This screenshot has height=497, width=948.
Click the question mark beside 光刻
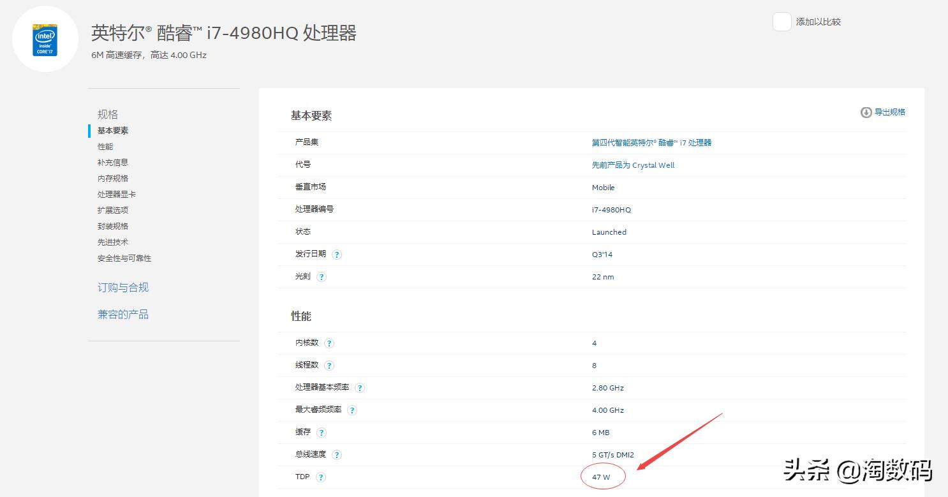[x=322, y=276]
